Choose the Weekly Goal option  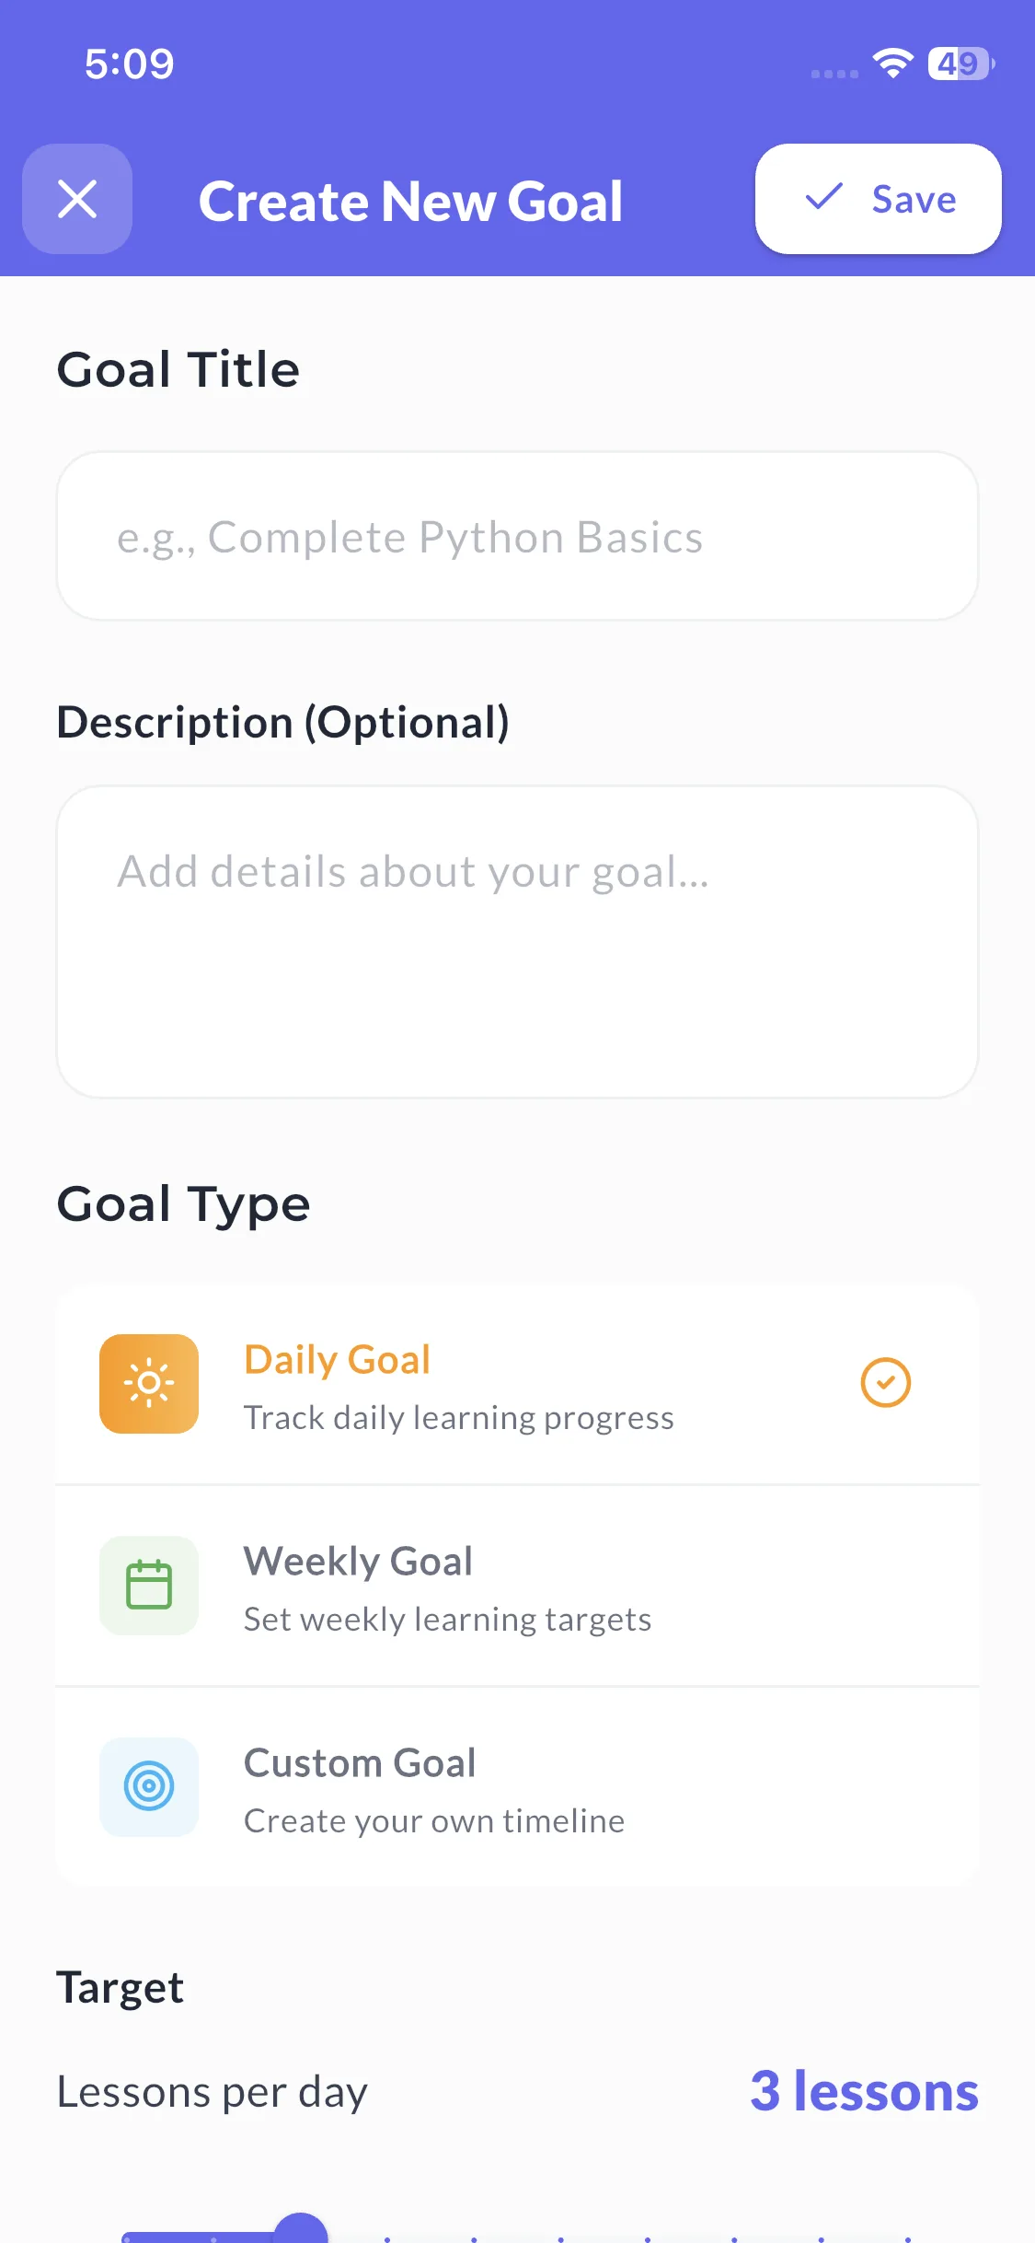[x=517, y=1586]
